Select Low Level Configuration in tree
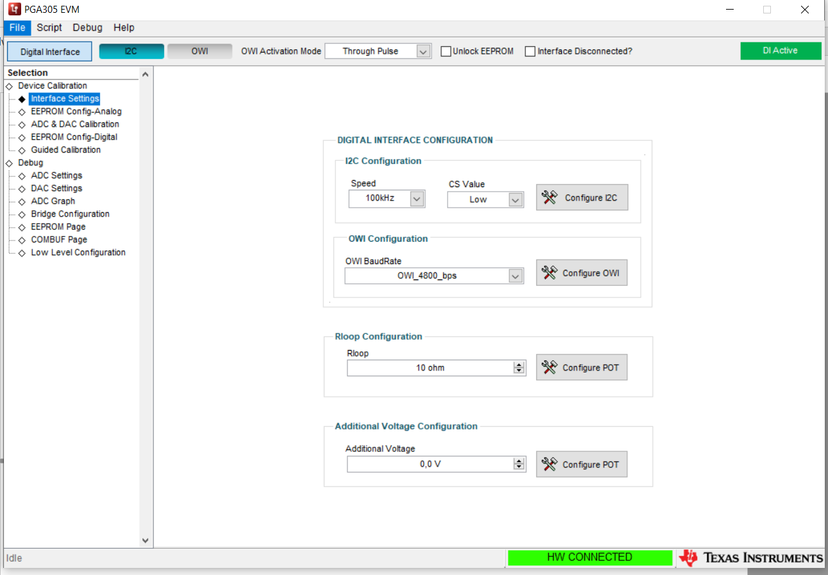The width and height of the screenshot is (828, 575). coord(78,253)
